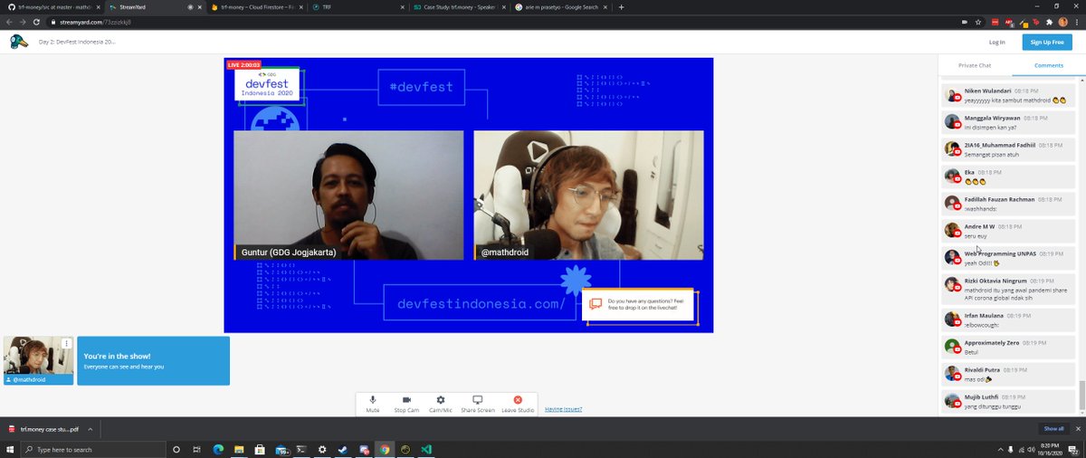Mute the microphone in the studio controls
Screen dimensions: 1086x458
pyautogui.click(x=372, y=404)
